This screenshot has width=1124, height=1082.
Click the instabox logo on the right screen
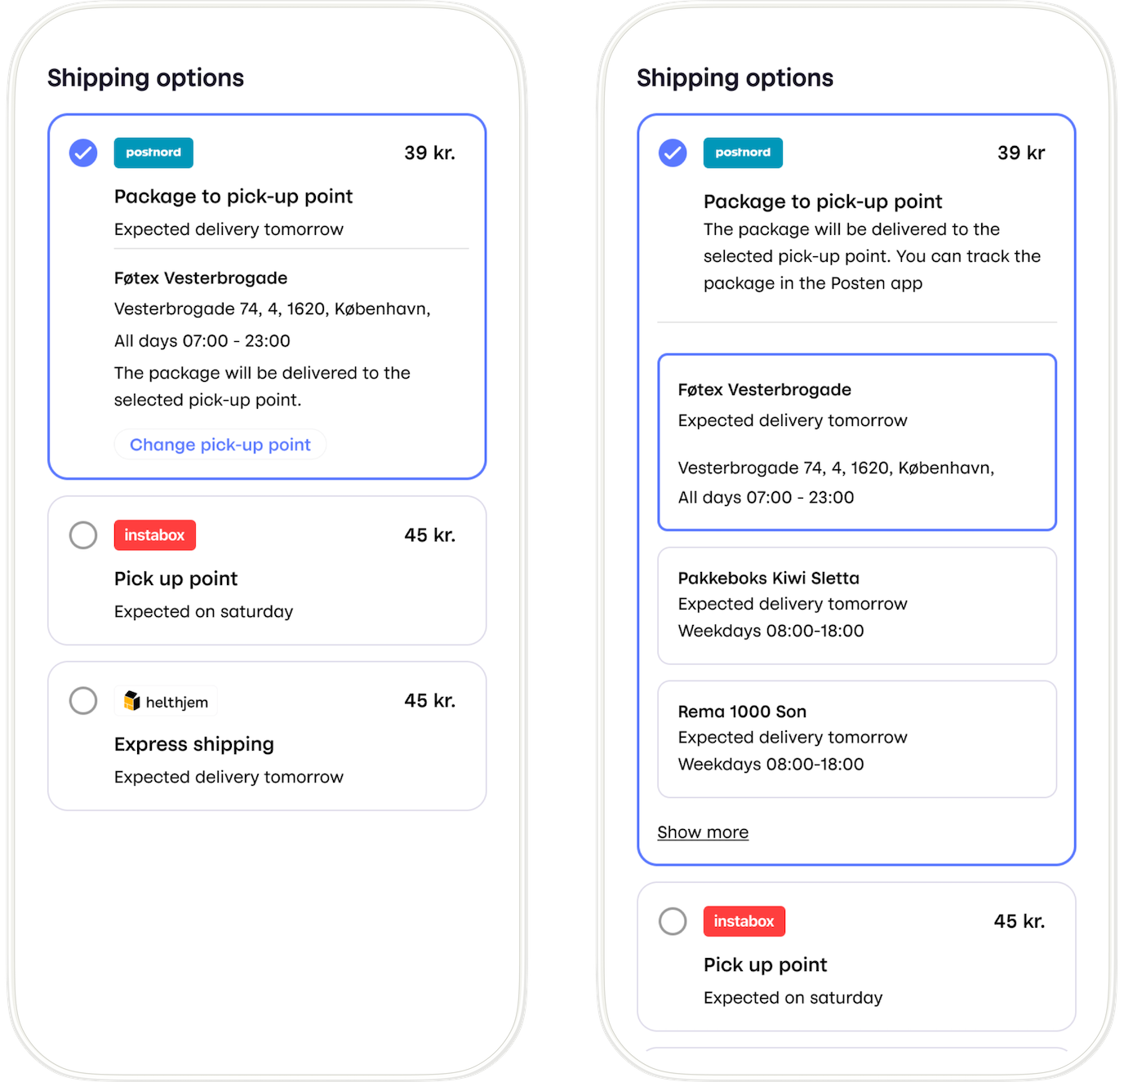tap(744, 921)
